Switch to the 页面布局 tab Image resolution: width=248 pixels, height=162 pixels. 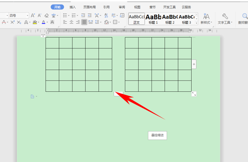(x=89, y=7)
